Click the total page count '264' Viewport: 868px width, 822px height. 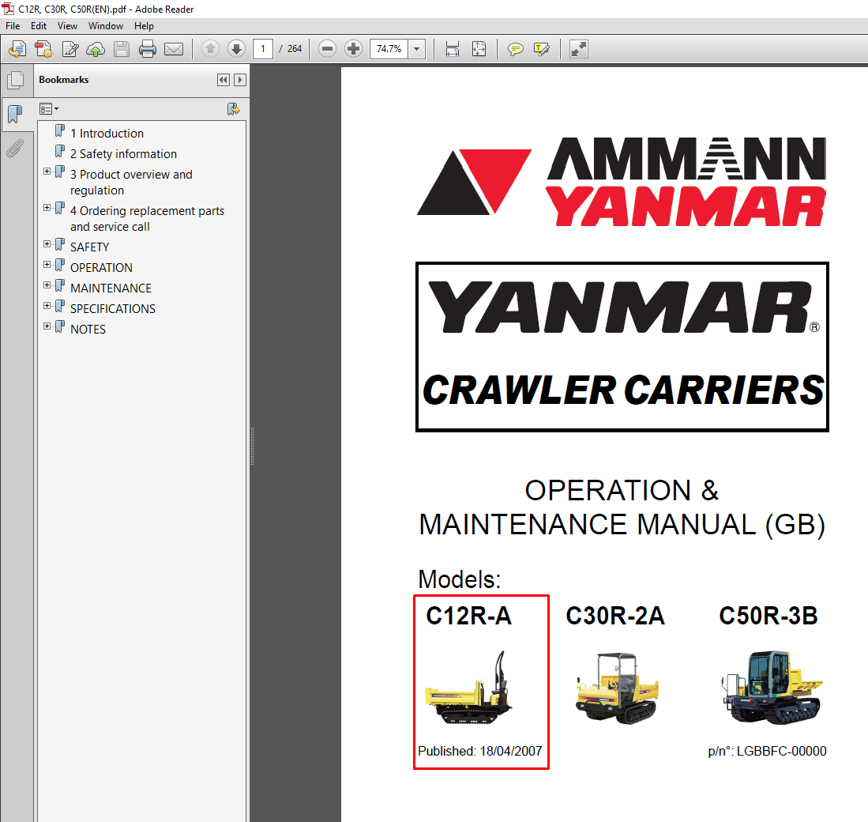295,49
